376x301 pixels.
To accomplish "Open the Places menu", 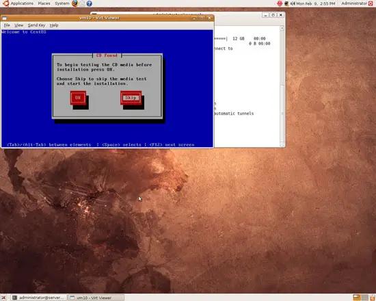I will click(x=44, y=3).
